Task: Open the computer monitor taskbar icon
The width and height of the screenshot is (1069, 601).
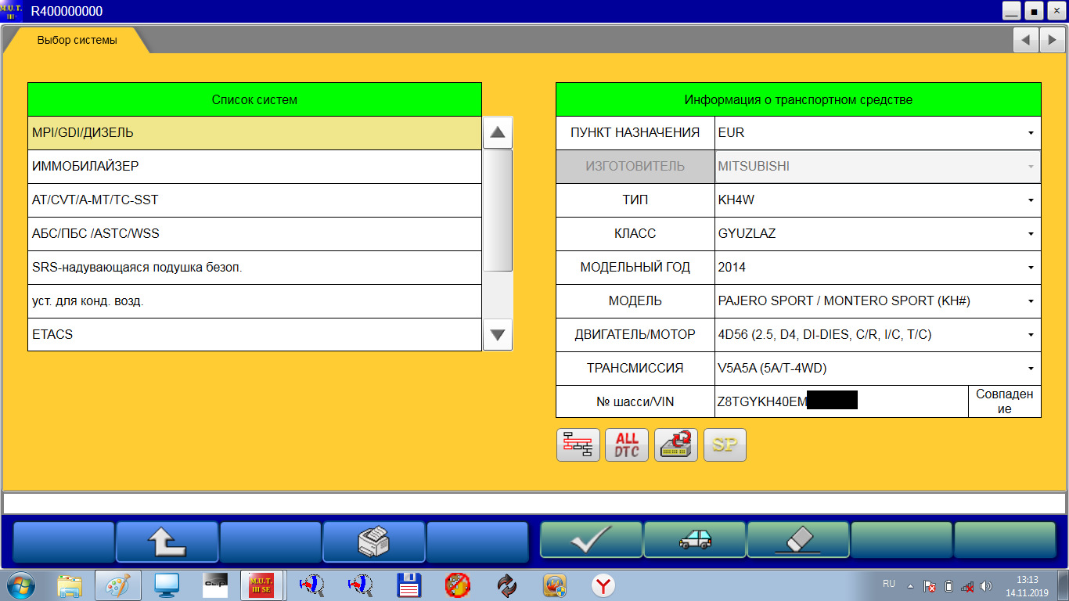Action: click(166, 585)
